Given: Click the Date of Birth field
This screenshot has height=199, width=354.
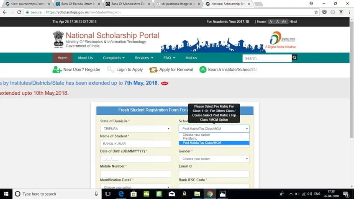Looking at the screenshot, I should click(136, 159).
